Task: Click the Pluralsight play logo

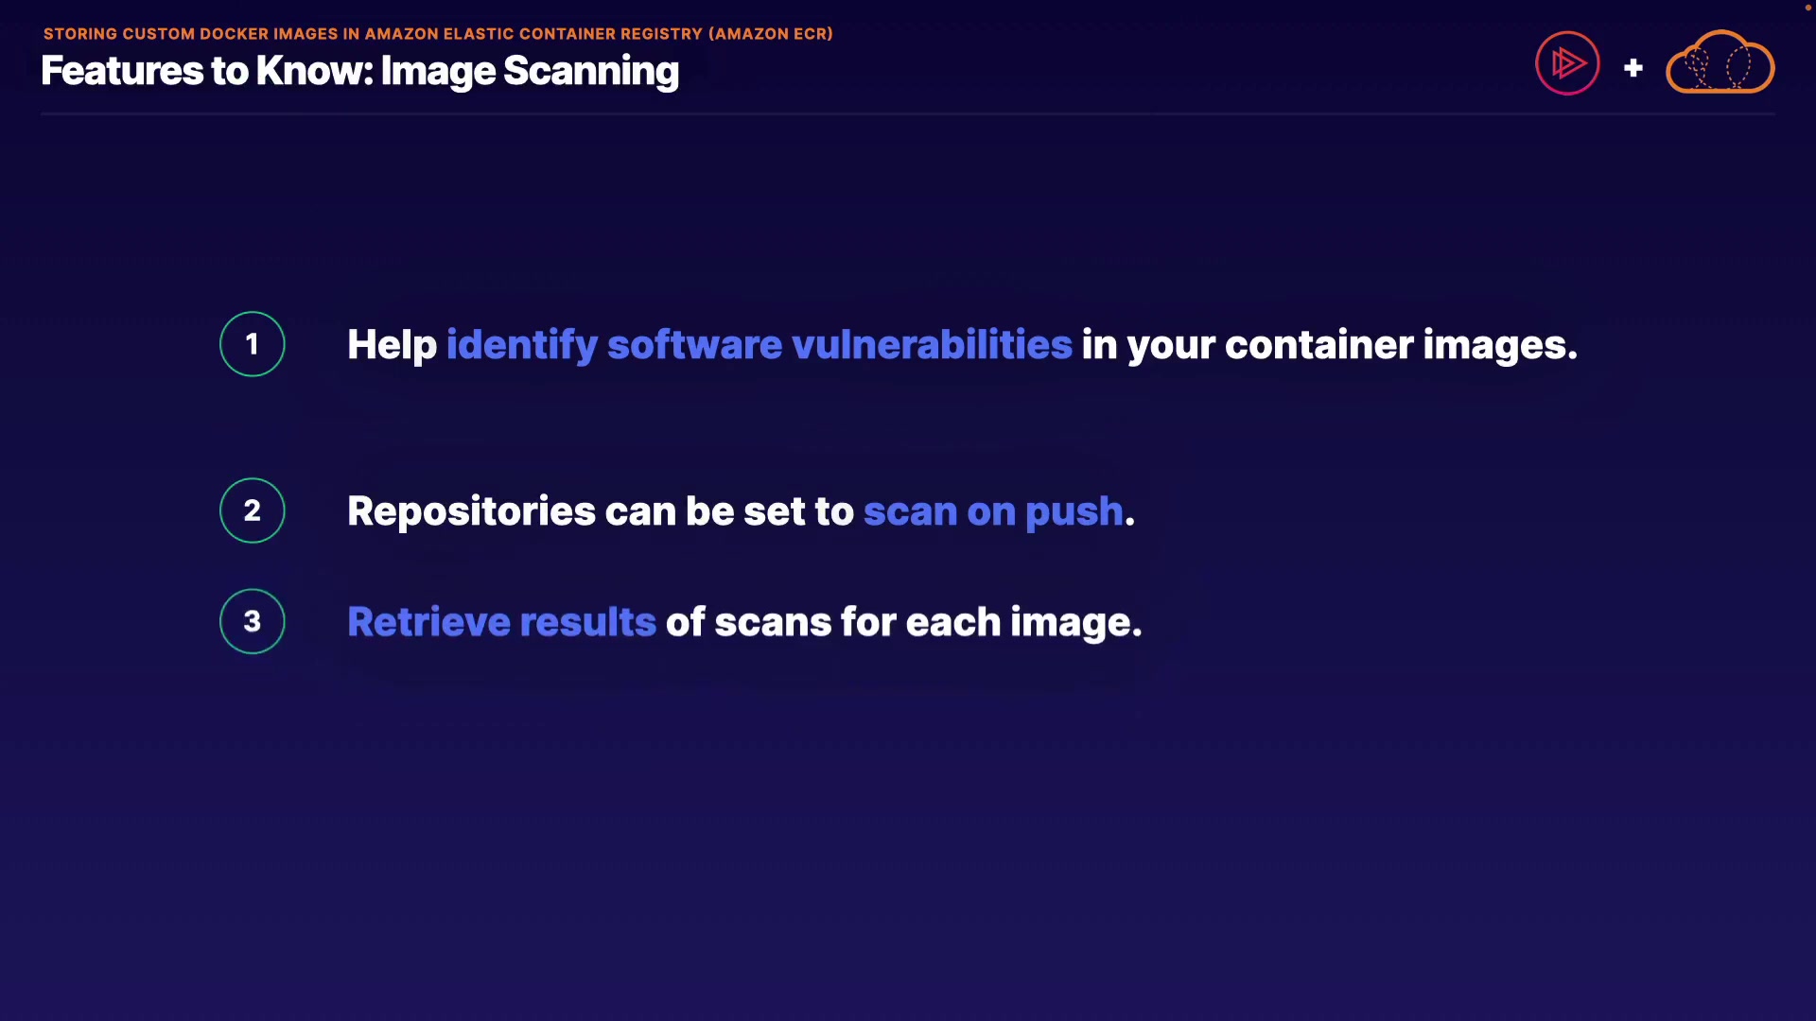Action: click(1567, 63)
